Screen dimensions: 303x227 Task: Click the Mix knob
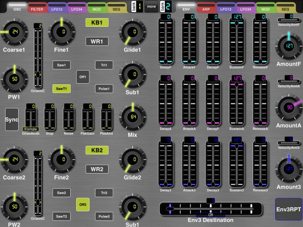coord(133,117)
